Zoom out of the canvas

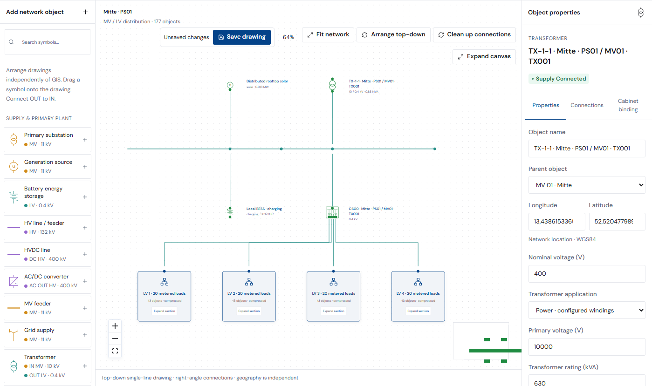(115, 339)
